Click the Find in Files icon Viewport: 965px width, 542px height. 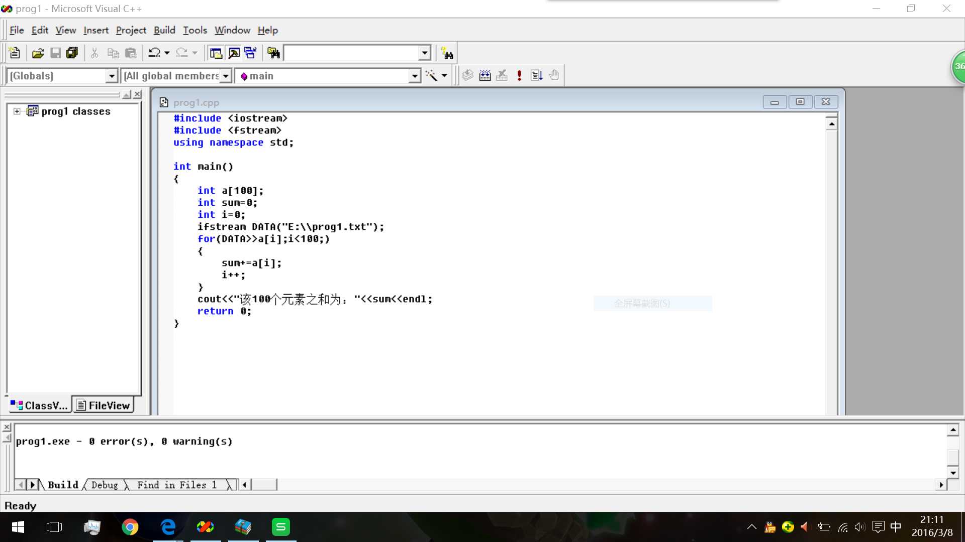pyautogui.click(x=273, y=53)
